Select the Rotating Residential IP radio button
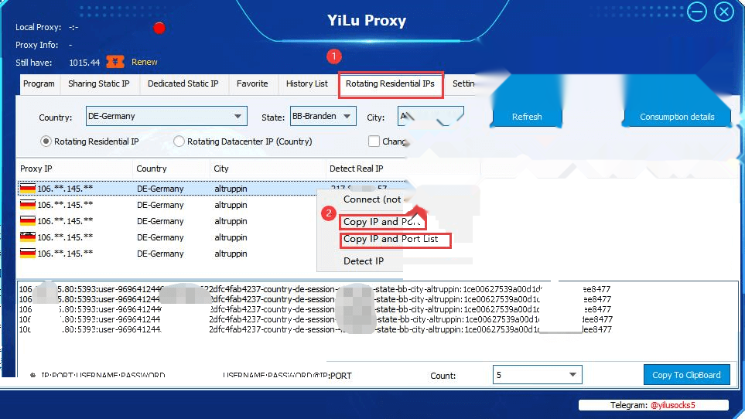This screenshot has height=419, width=745. 46,141
